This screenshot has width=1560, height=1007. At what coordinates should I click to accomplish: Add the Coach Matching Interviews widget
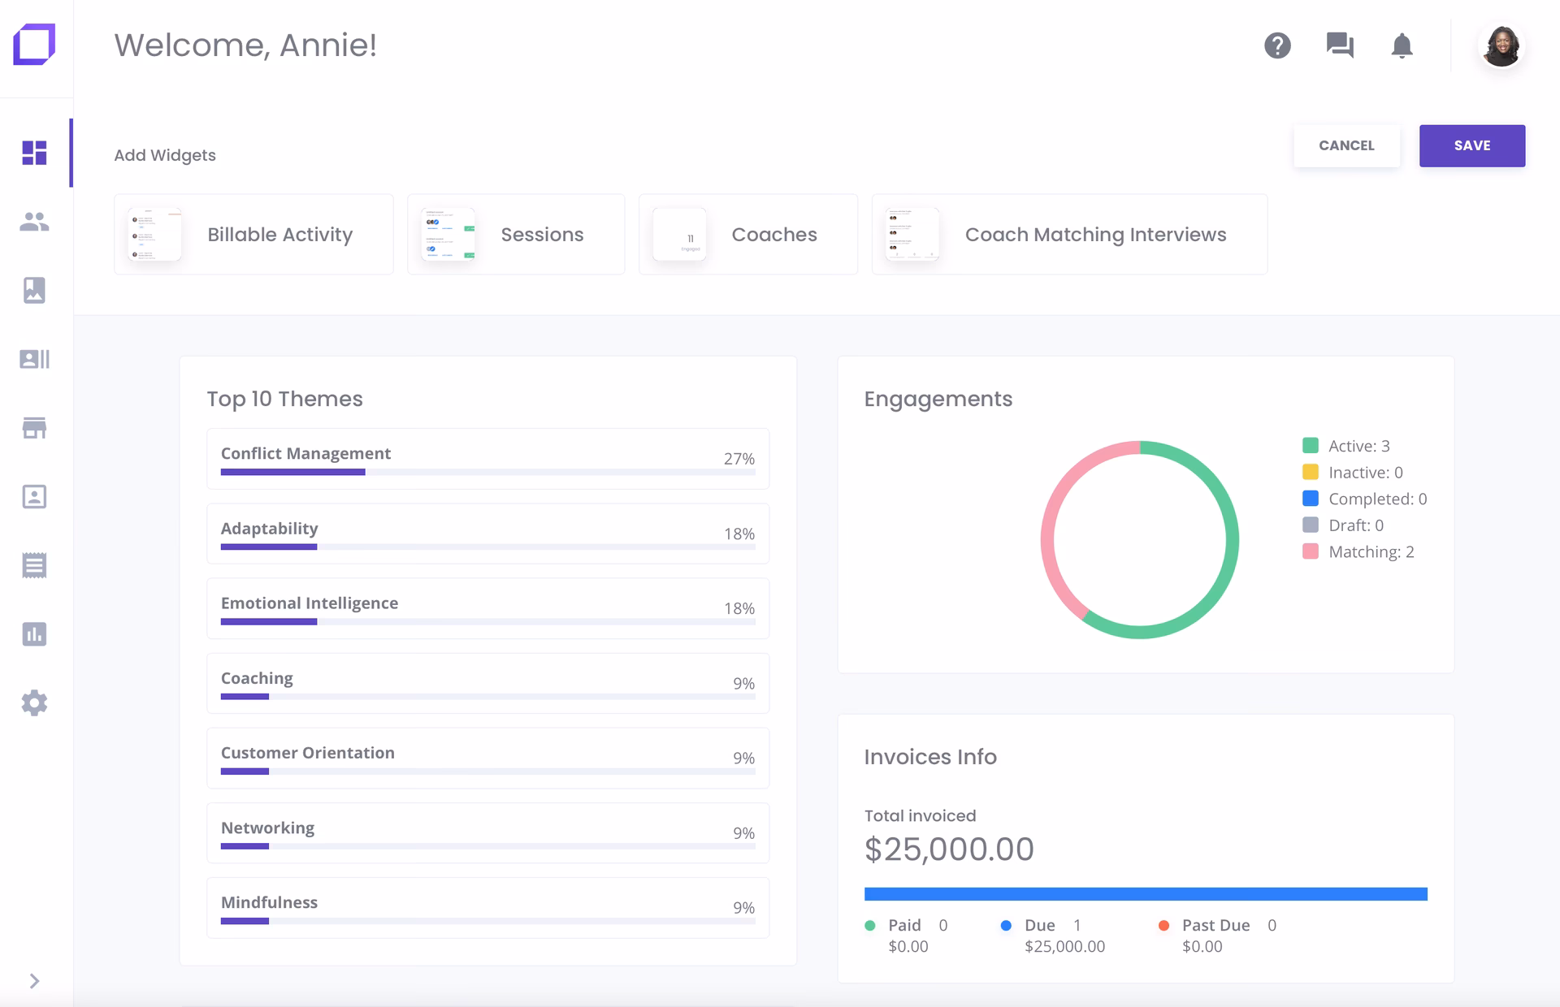click(x=1068, y=234)
